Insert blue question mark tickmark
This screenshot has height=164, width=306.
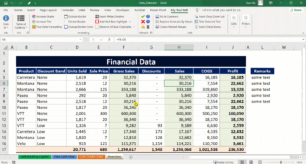(148, 16)
